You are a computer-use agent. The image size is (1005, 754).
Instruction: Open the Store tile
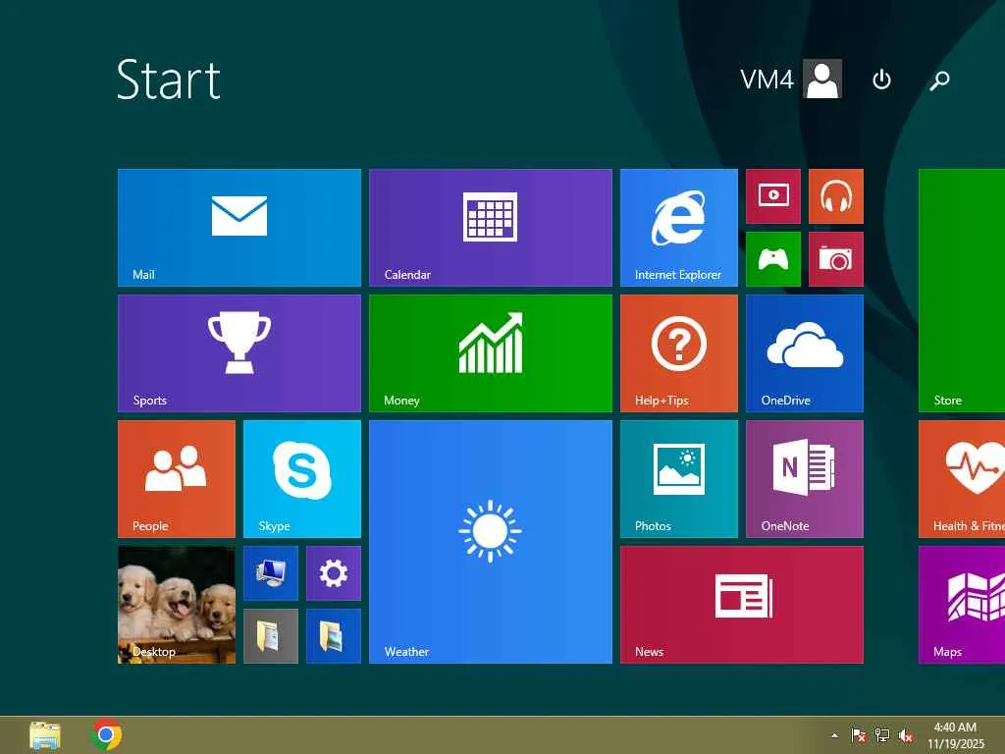point(962,291)
